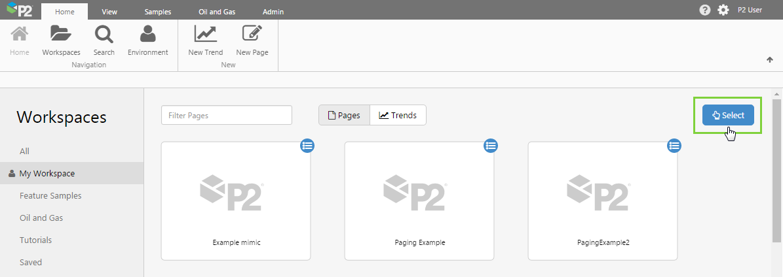Open PagingExample2 page options menu
This screenshot has height=277, width=783.
click(x=674, y=146)
